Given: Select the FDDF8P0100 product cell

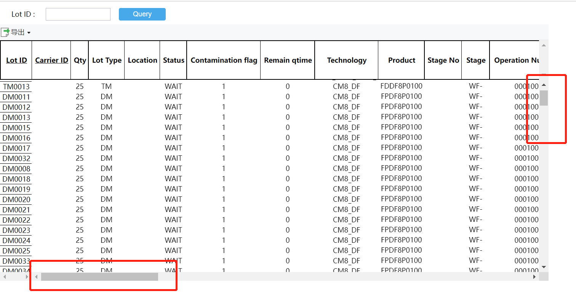Looking at the screenshot, I should click(402, 86).
